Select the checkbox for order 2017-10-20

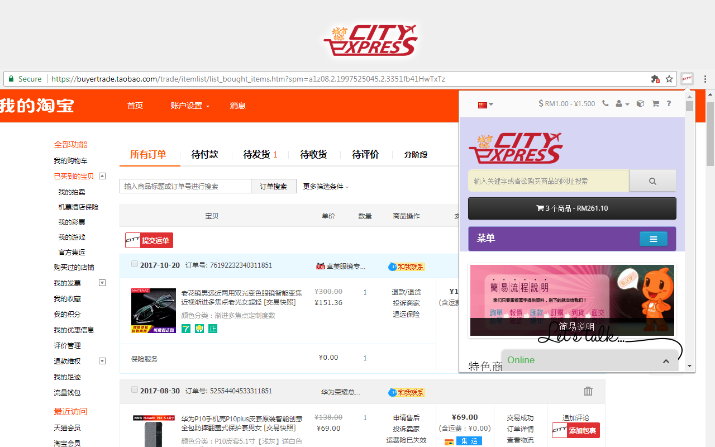[134, 264]
